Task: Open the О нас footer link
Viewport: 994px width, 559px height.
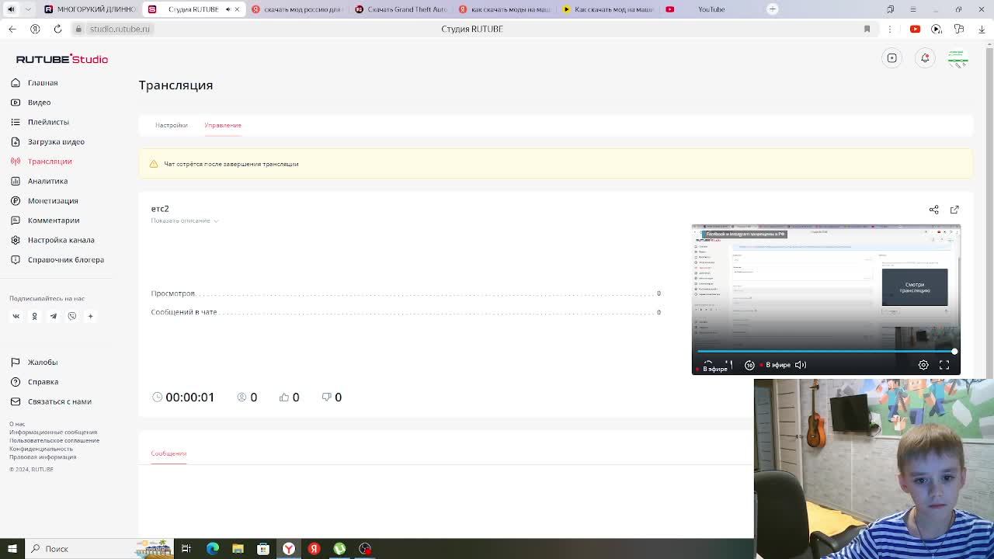Action: [17, 424]
